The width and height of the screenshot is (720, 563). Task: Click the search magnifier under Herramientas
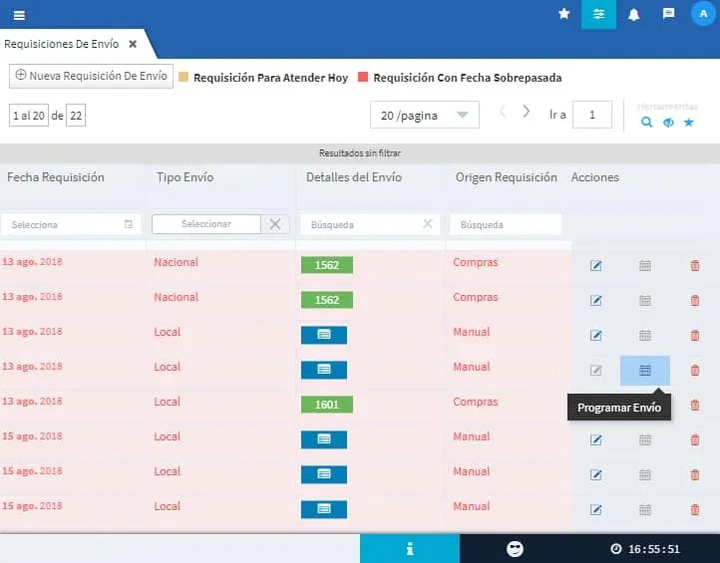pos(647,123)
